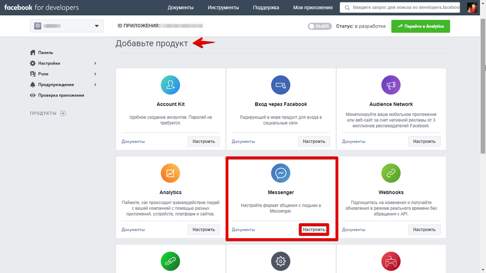Open Настройки in sidebar
Image resolution: width=486 pixels, height=273 pixels.
pyautogui.click(x=49, y=63)
